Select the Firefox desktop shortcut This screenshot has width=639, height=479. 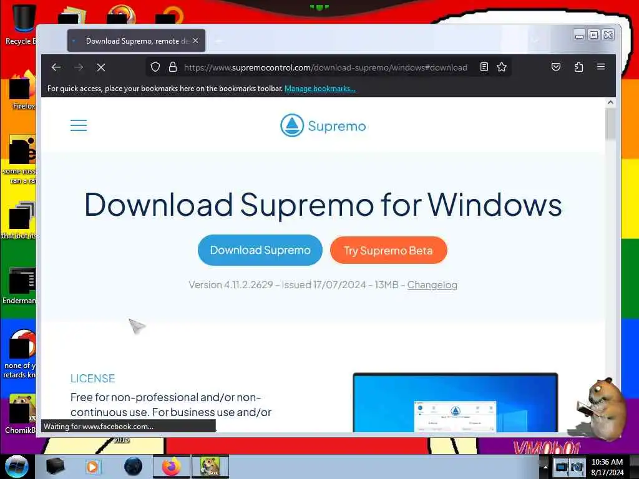[x=22, y=90]
